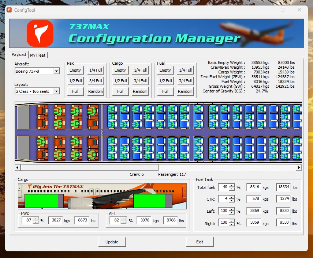Decrease Right tank percent with down arrow
The width and height of the screenshot is (313, 258).
point(232,224)
